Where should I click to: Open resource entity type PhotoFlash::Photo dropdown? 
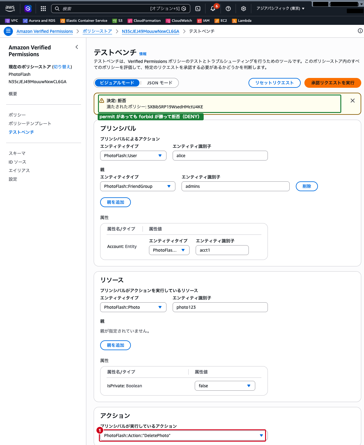[x=133, y=307]
